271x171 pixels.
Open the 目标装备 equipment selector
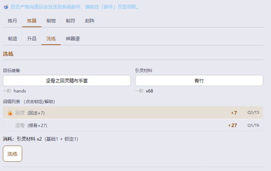pyautogui.click(x=67, y=81)
